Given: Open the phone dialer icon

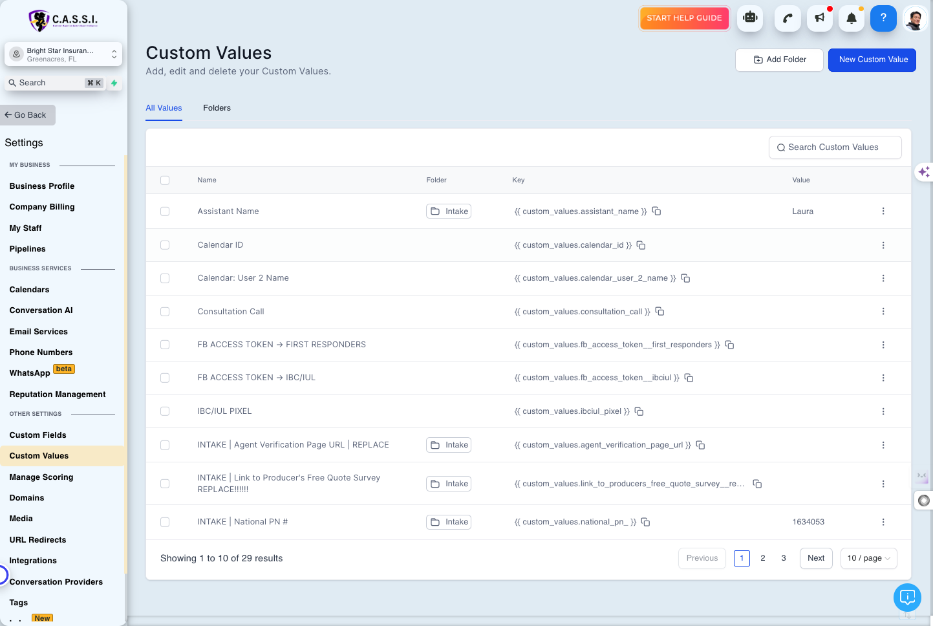Looking at the screenshot, I should pyautogui.click(x=788, y=18).
